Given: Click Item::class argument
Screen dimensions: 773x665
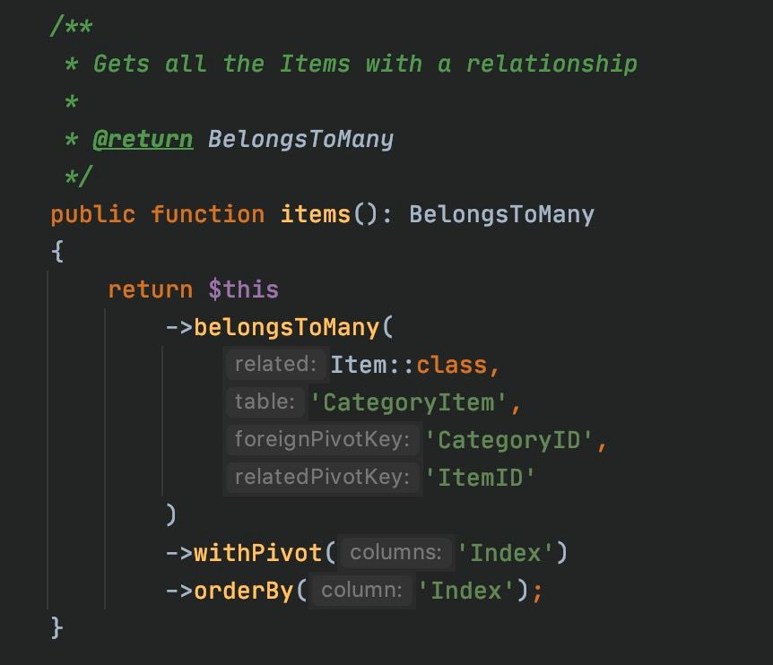Looking at the screenshot, I should (408, 365).
